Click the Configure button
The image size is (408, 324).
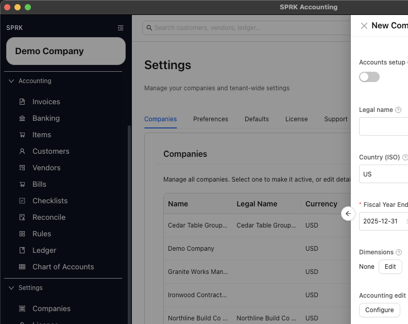379,310
